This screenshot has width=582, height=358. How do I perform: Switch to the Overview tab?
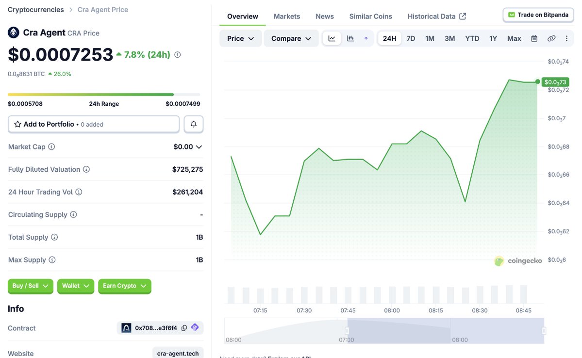[242, 16]
